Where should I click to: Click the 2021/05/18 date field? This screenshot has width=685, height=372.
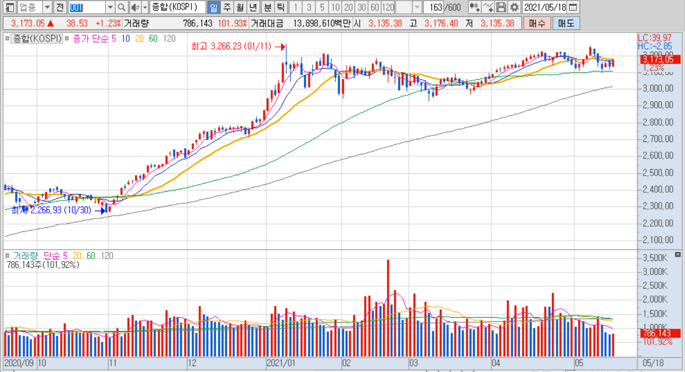coord(545,7)
